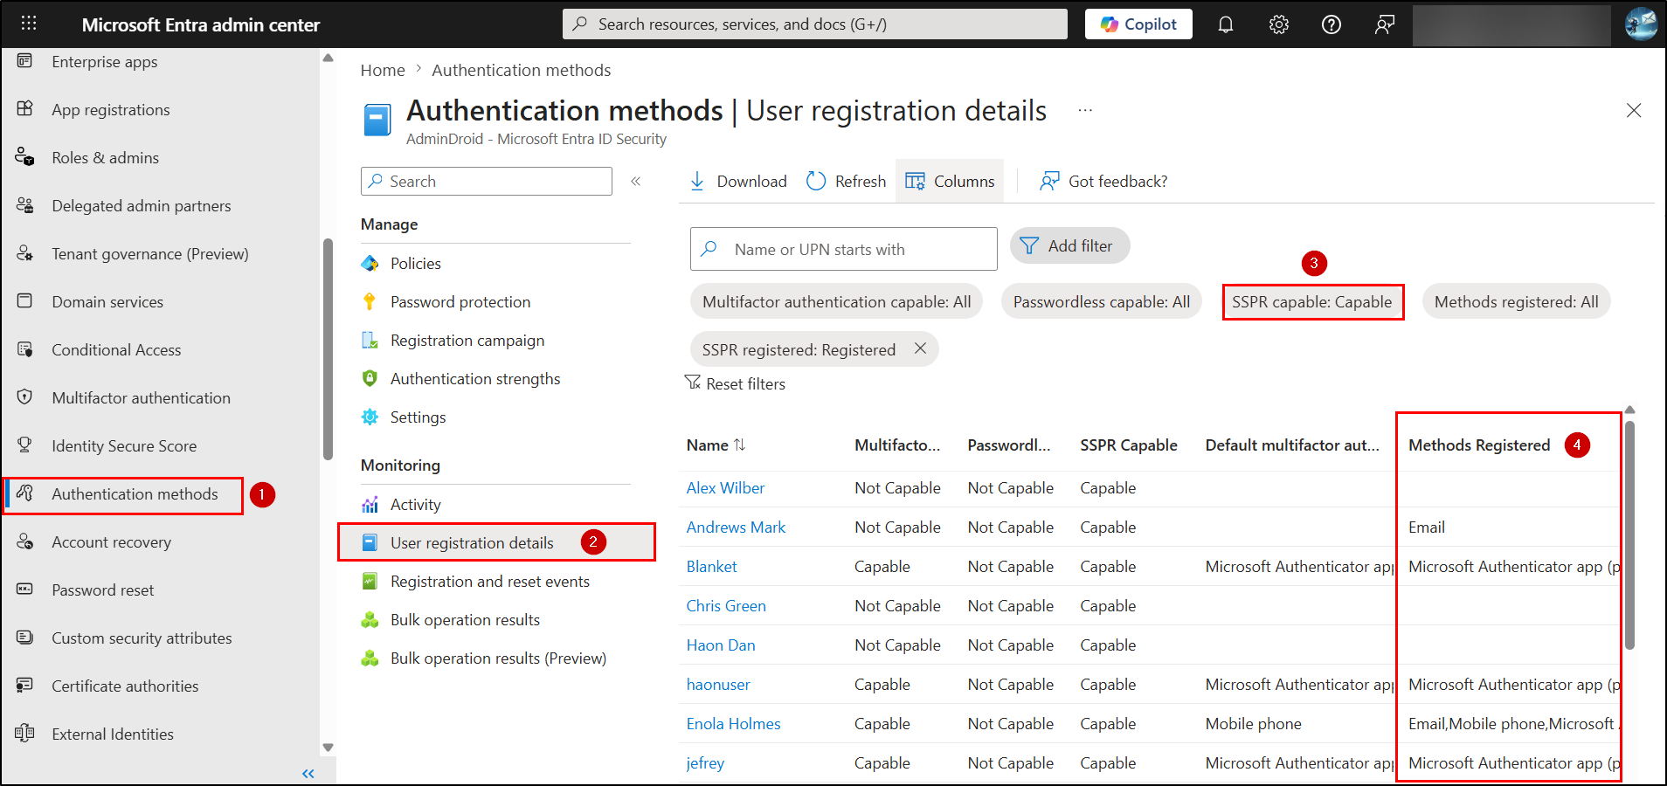1667x786 pixels.
Task: Focus Name or UPN starts with field
Action: [x=844, y=250]
